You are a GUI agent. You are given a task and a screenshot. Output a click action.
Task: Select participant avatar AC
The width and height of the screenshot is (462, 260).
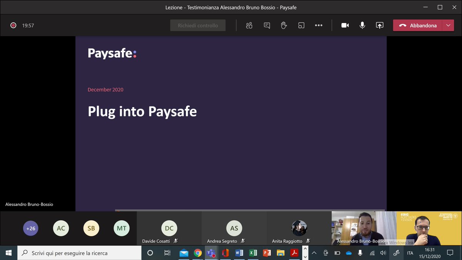(x=61, y=228)
